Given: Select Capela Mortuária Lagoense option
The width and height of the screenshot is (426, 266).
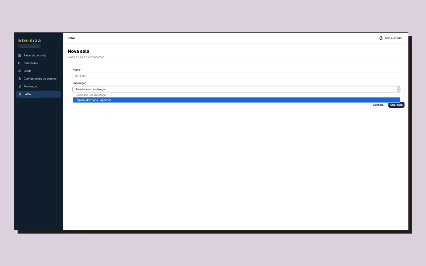Looking at the screenshot, I should [236, 100].
